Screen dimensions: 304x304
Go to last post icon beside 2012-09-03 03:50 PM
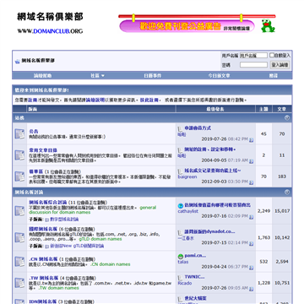(x=251, y=182)
